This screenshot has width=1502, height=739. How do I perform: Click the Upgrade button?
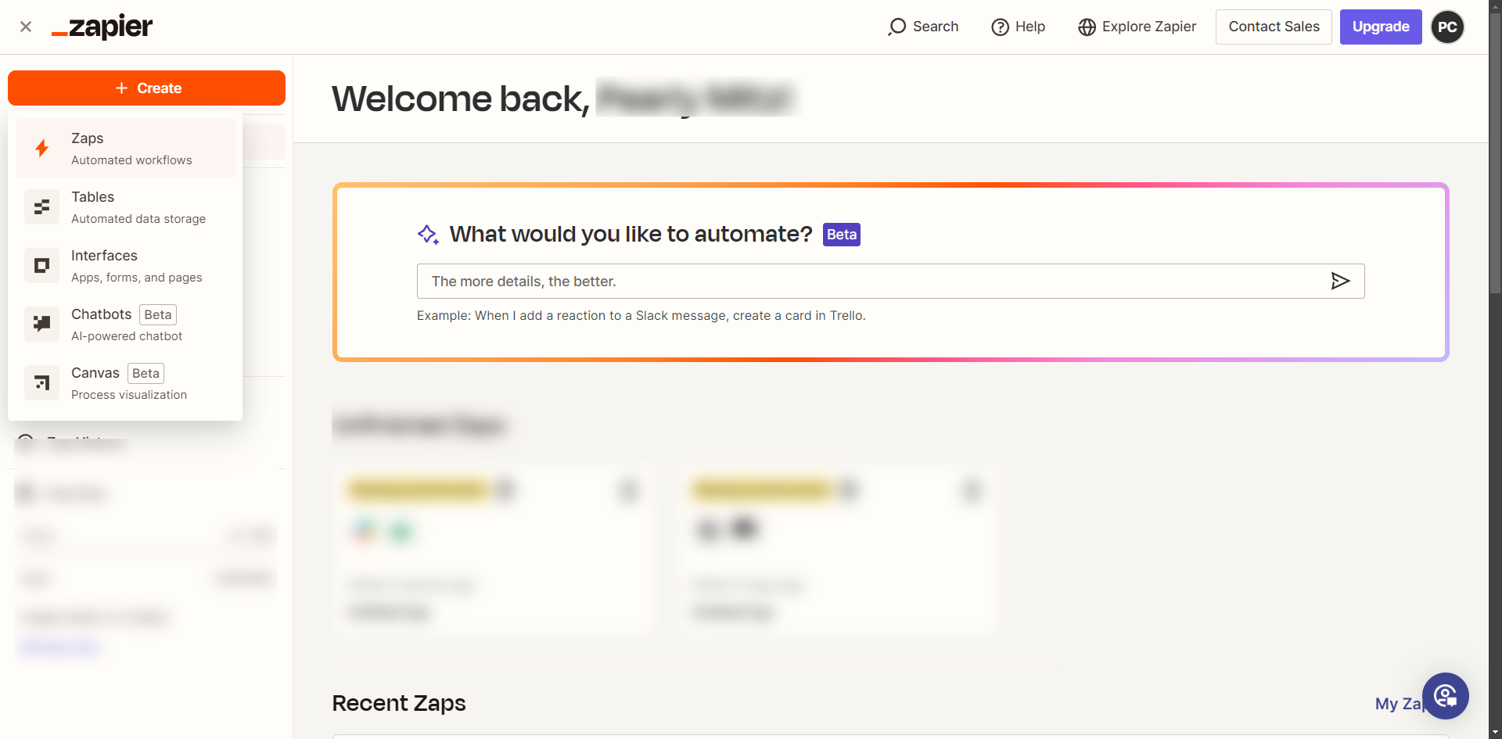coord(1380,27)
